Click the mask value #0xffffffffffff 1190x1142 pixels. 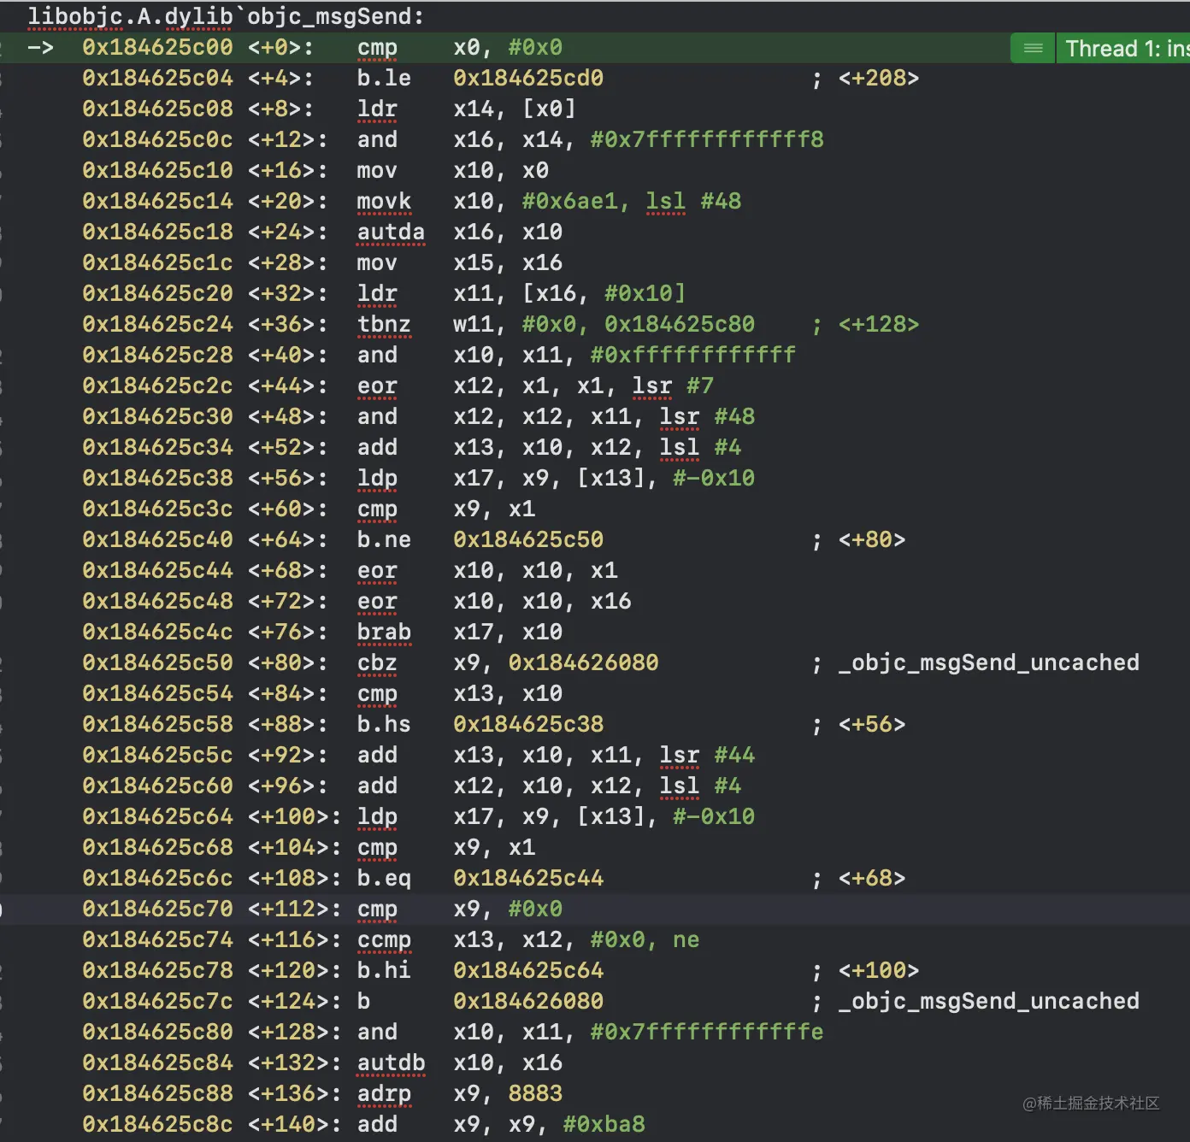(x=693, y=356)
